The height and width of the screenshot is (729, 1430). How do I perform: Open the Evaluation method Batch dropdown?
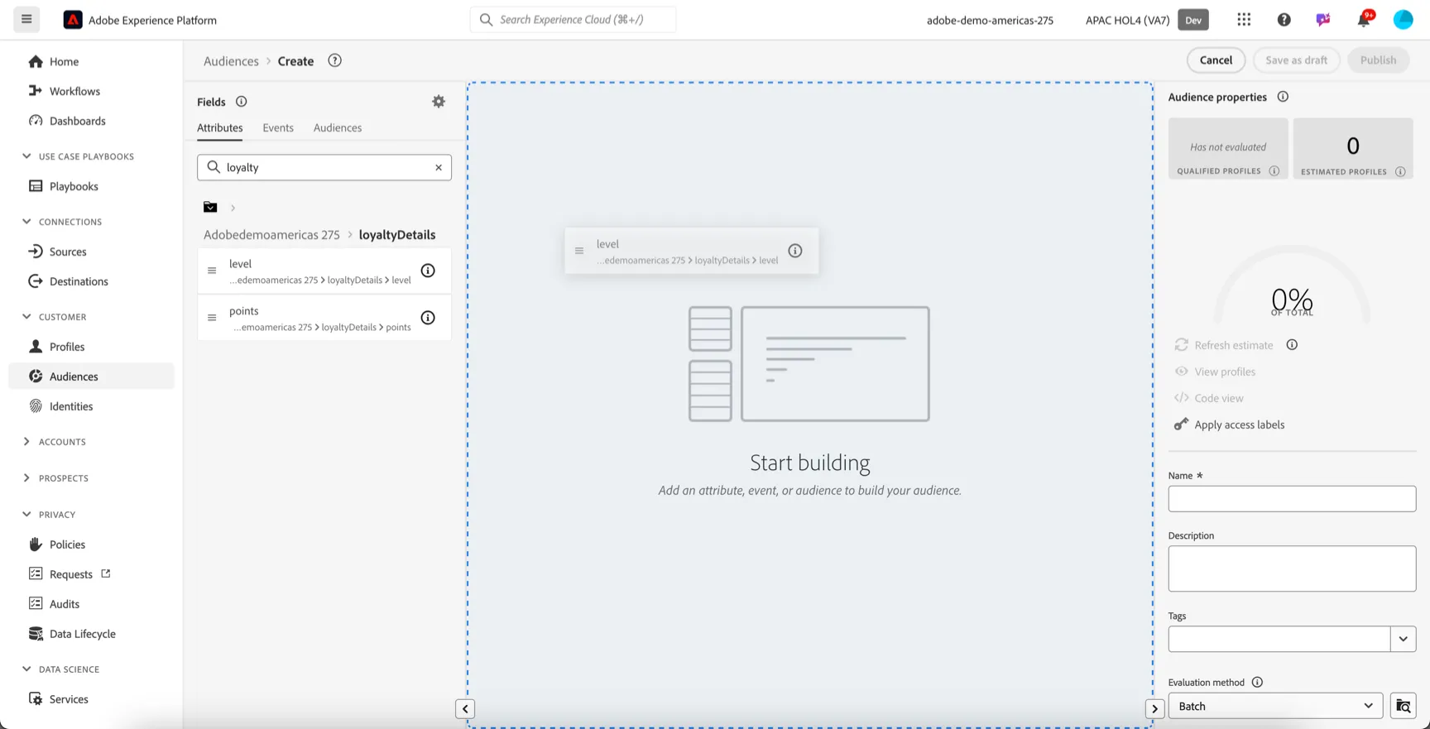[1275, 706]
